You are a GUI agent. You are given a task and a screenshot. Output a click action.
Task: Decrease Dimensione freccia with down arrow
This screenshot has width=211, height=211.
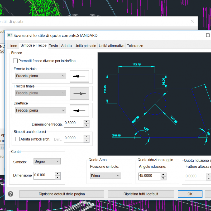coord(86,125)
